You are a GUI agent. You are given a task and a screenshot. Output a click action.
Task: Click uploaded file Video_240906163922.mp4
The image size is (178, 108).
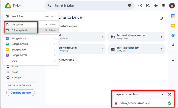pyautogui.click(x=135, y=103)
